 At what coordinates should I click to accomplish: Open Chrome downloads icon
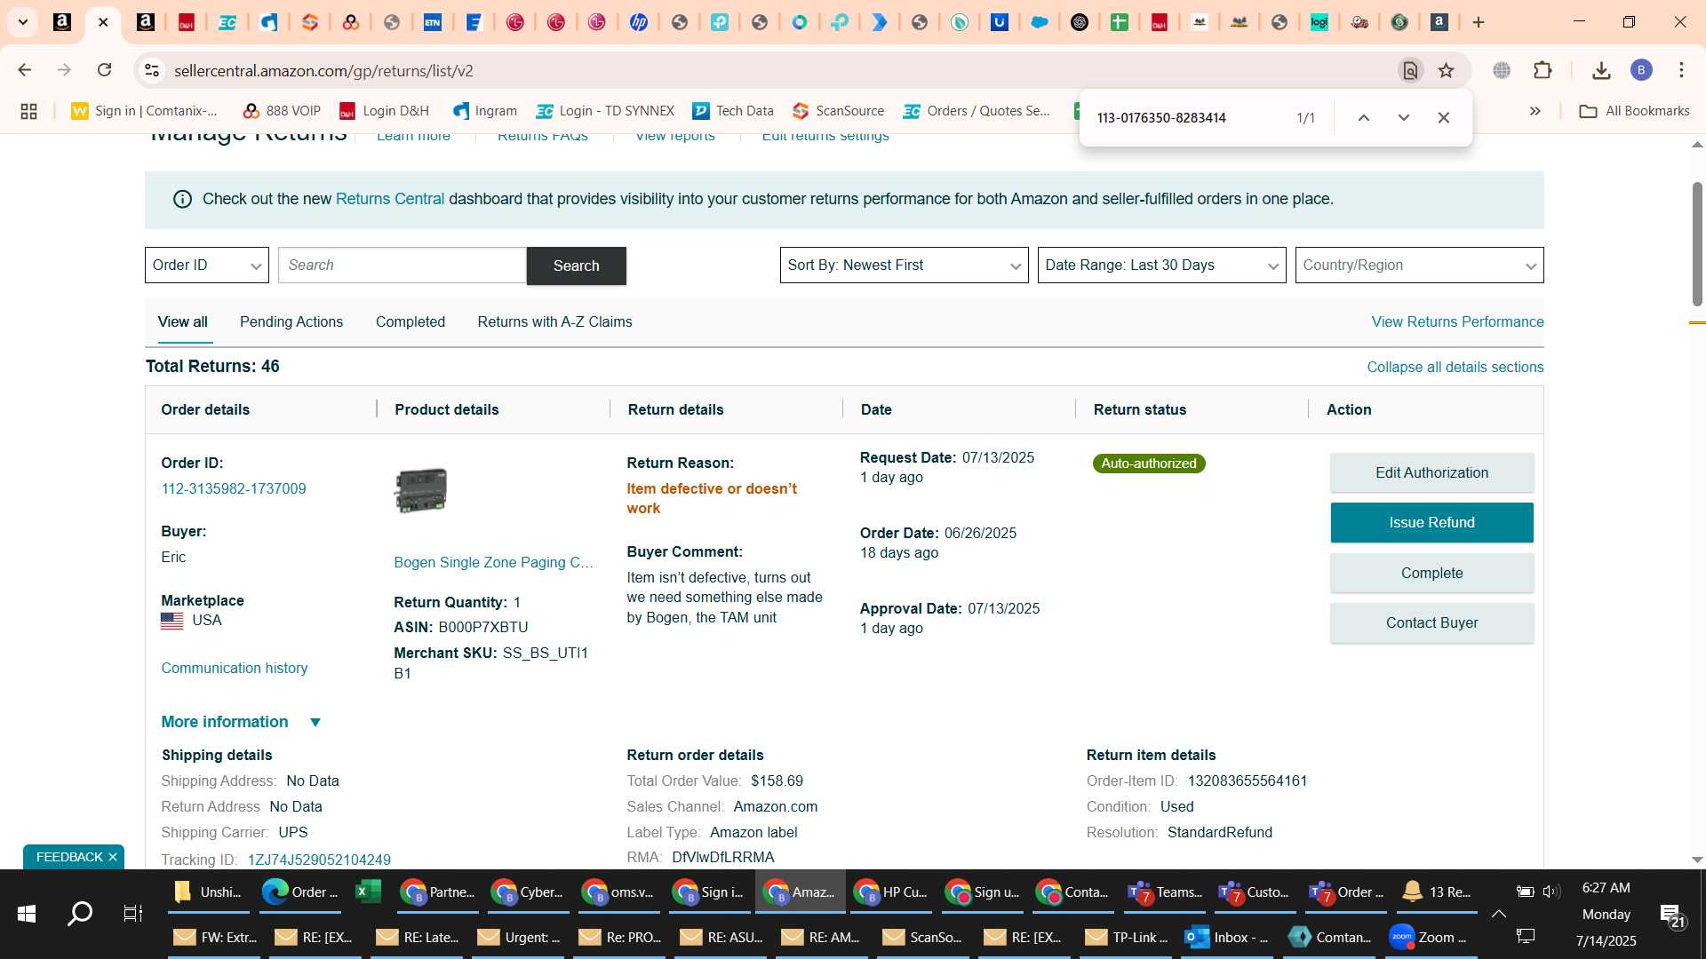[x=1601, y=70]
